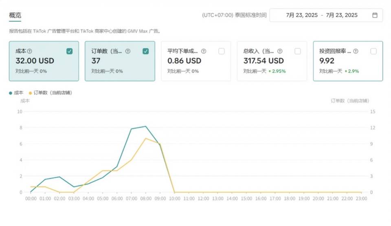This screenshot has height=226, width=391.
Task: Click the help icon next to 成本
Action: [29, 51]
